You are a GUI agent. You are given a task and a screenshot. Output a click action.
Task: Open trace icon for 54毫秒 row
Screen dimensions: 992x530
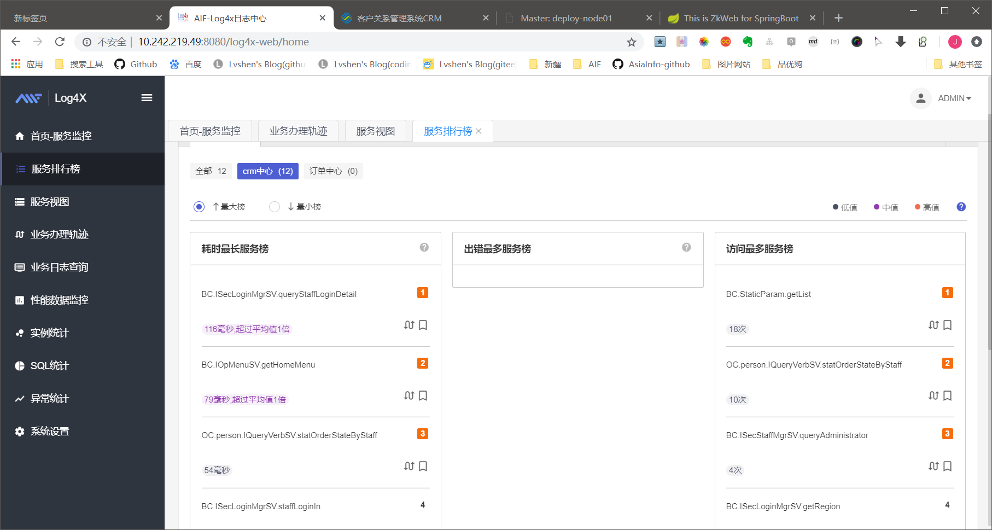click(409, 466)
